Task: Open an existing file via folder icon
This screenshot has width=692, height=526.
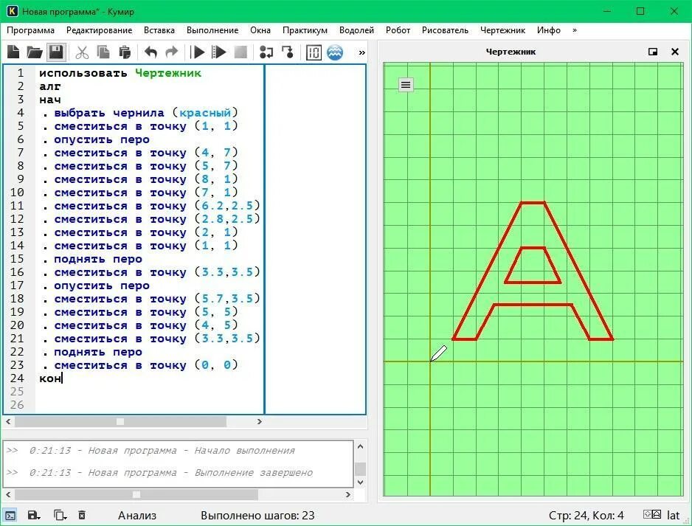Action: 35,52
